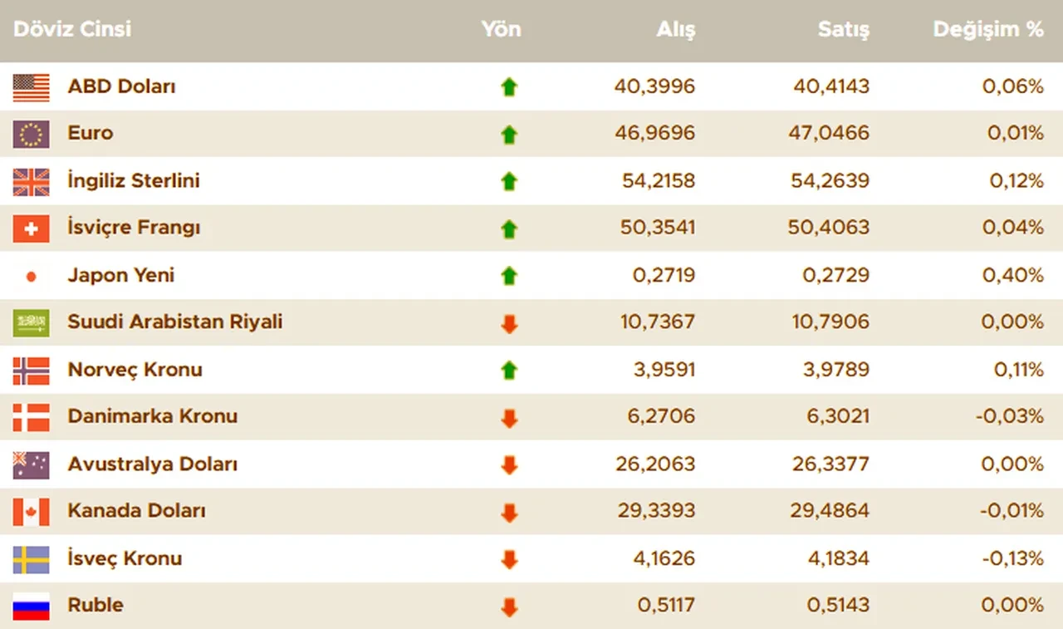Select the Döviz Cinsi column header
The width and height of the screenshot is (1063, 629).
point(72,30)
